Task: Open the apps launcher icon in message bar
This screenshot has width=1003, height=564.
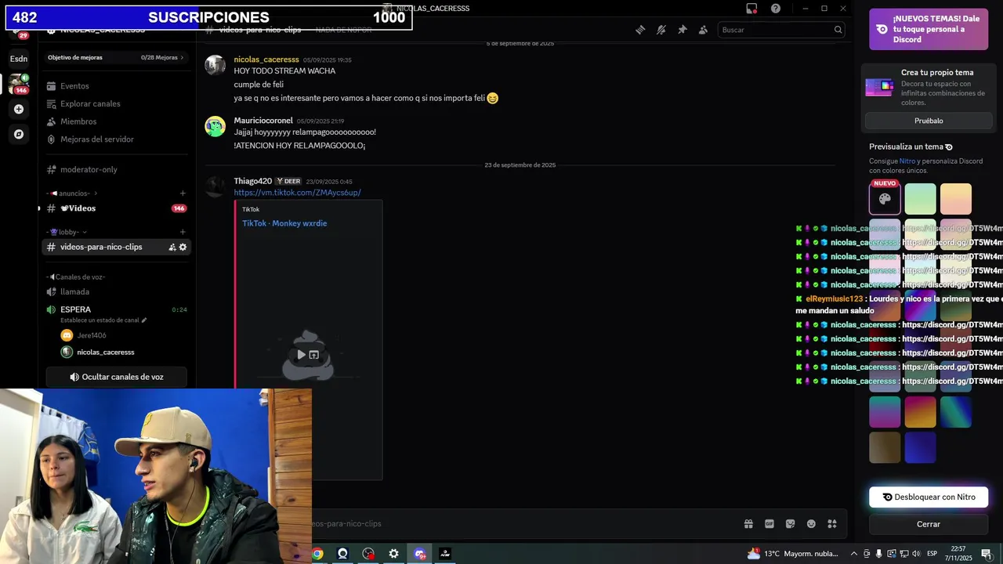Action: [x=832, y=524]
